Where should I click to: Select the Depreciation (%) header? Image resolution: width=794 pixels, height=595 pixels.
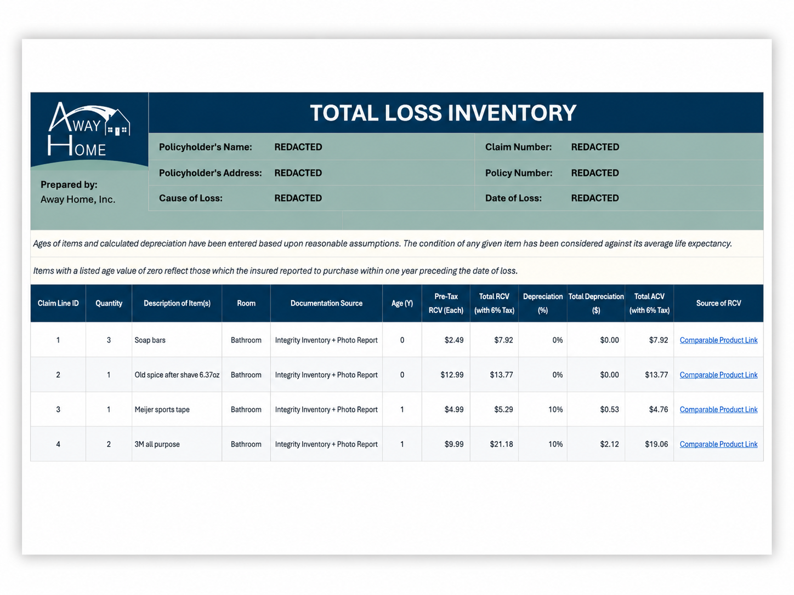pos(543,303)
